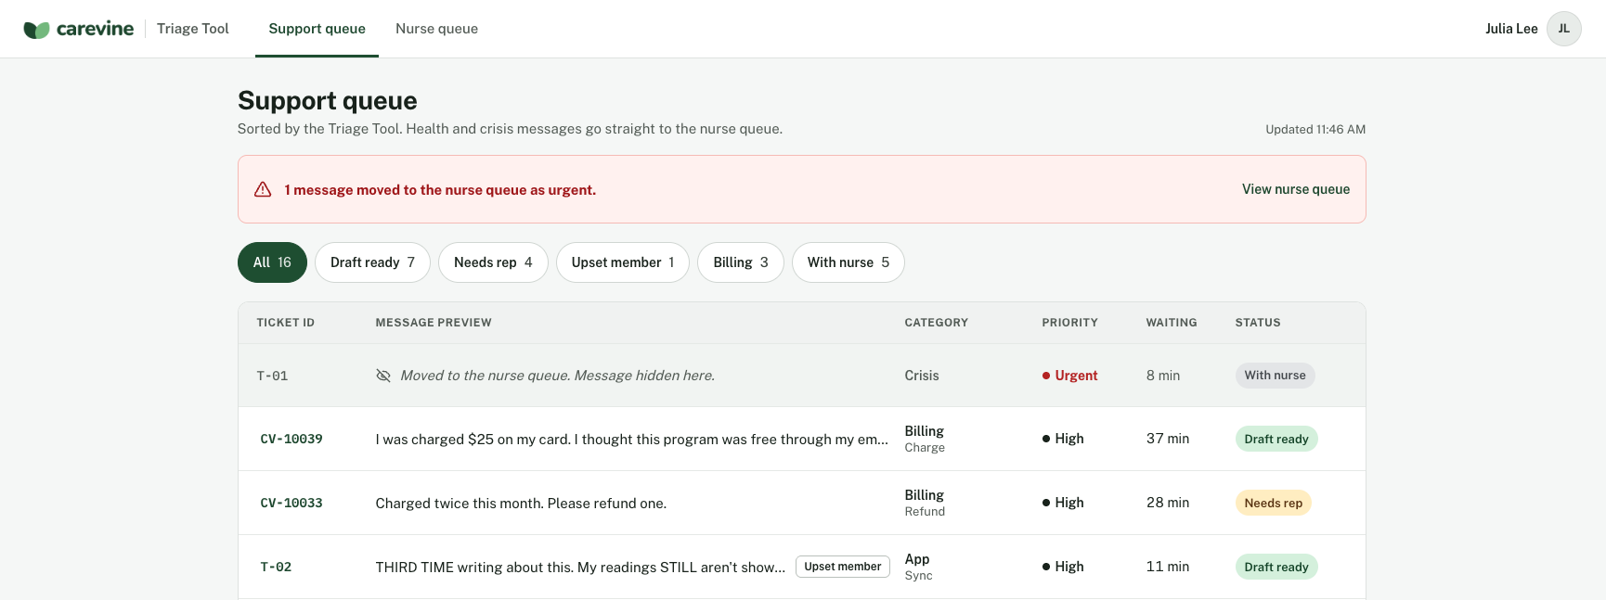
Task: Click the Urgent priority label
Action: 1069,376
